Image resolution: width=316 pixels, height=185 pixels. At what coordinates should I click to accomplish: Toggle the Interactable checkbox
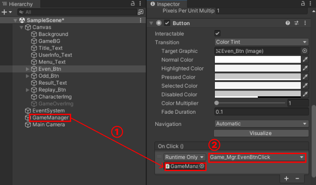tap(217, 33)
